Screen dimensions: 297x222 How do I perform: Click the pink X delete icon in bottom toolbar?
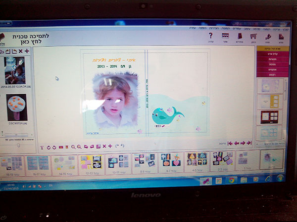[x=104, y=146]
